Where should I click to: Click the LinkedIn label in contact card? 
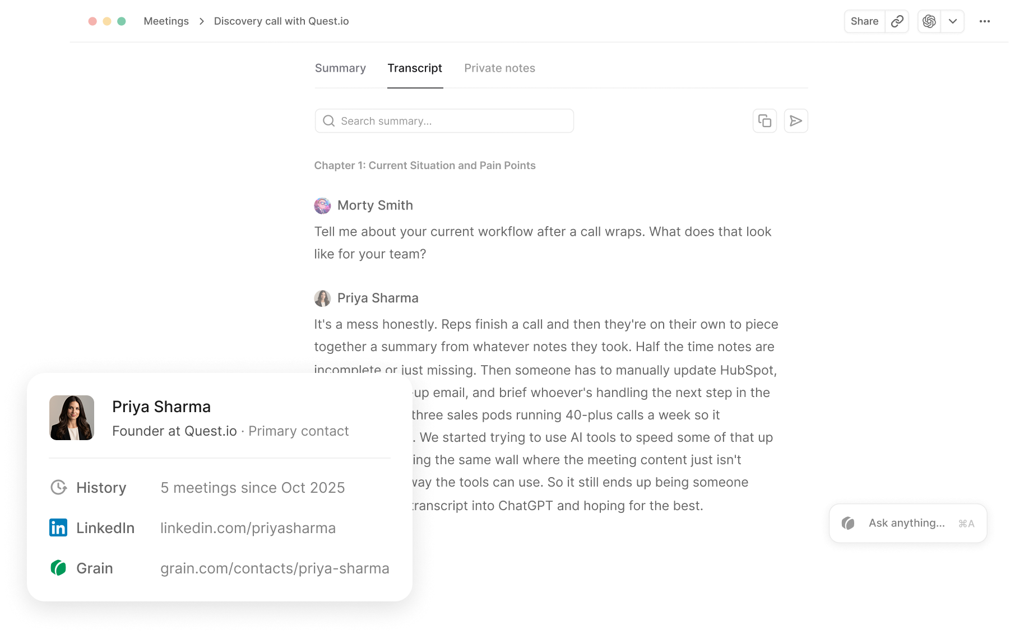coord(105,528)
